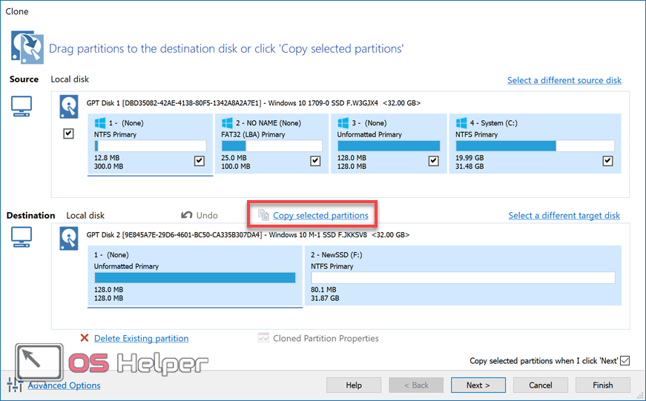Click usage bar of destination Unformatted Primary partition

pos(194,278)
